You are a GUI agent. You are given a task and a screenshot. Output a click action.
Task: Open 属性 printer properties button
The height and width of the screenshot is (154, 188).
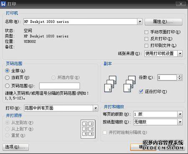coord(163,22)
